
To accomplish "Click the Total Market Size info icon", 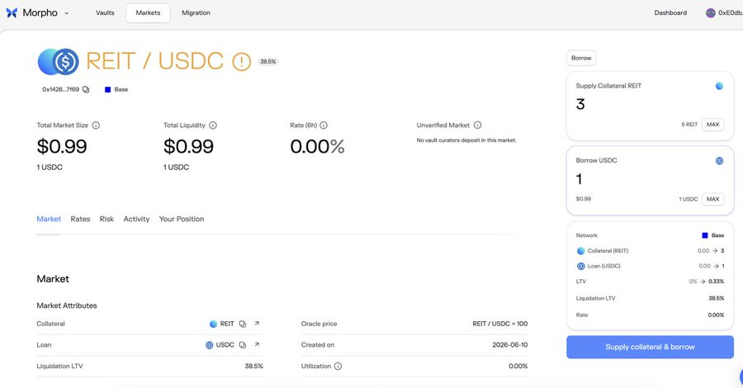I will tap(96, 125).
